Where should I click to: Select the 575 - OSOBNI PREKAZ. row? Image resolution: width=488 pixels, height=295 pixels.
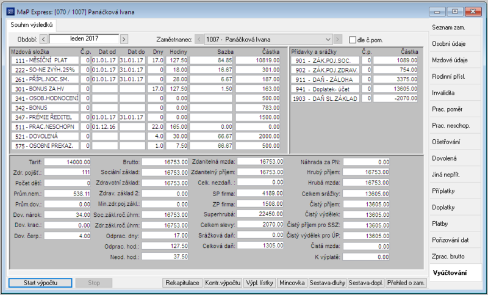[145, 146]
